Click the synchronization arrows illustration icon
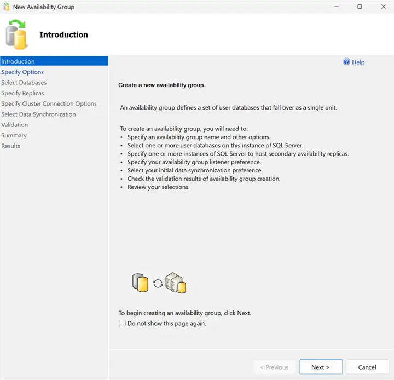Screen dimensions: 394x380 coord(158,284)
